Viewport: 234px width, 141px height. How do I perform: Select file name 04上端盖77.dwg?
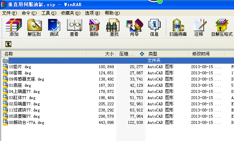(24, 91)
